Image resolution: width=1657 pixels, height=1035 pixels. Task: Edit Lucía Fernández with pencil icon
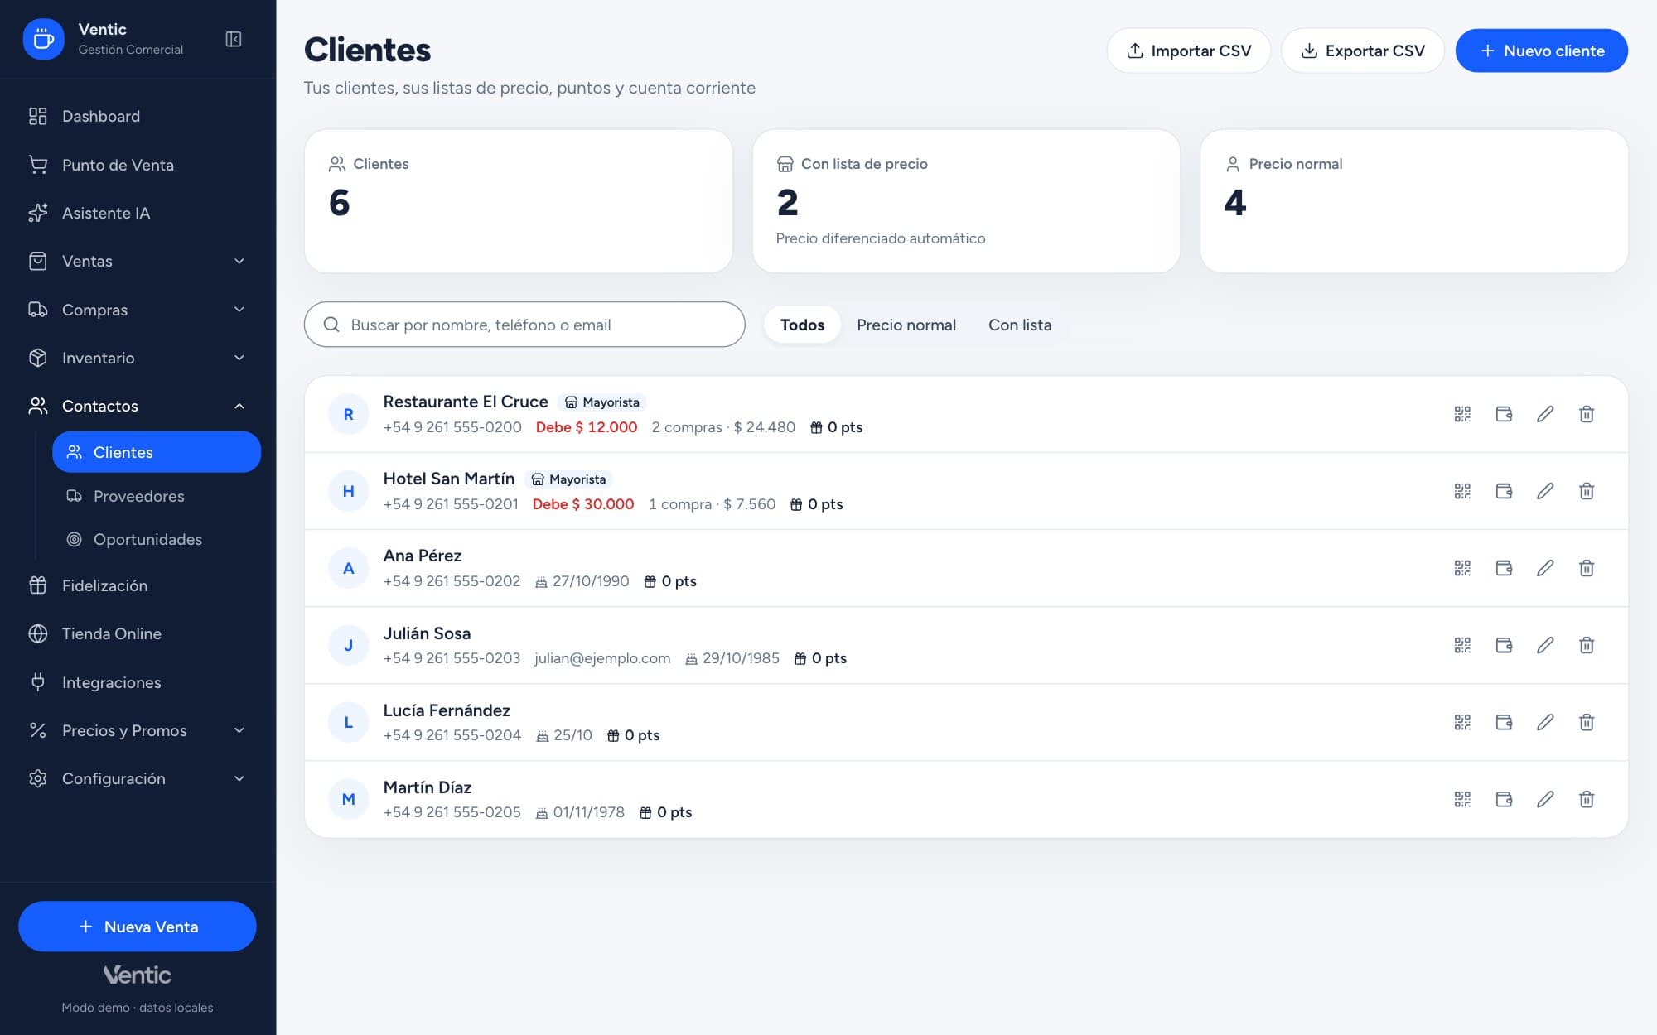pos(1545,722)
